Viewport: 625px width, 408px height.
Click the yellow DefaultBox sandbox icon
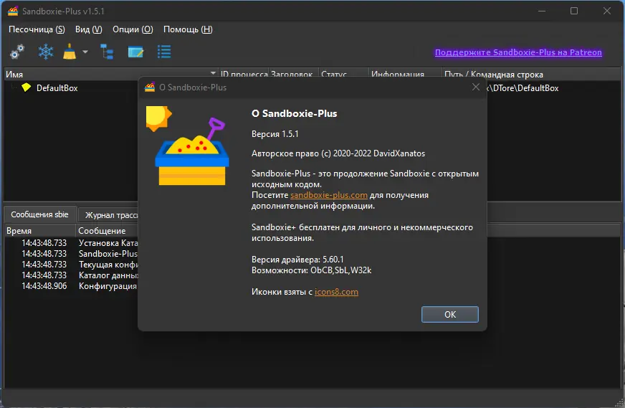(27, 87)
